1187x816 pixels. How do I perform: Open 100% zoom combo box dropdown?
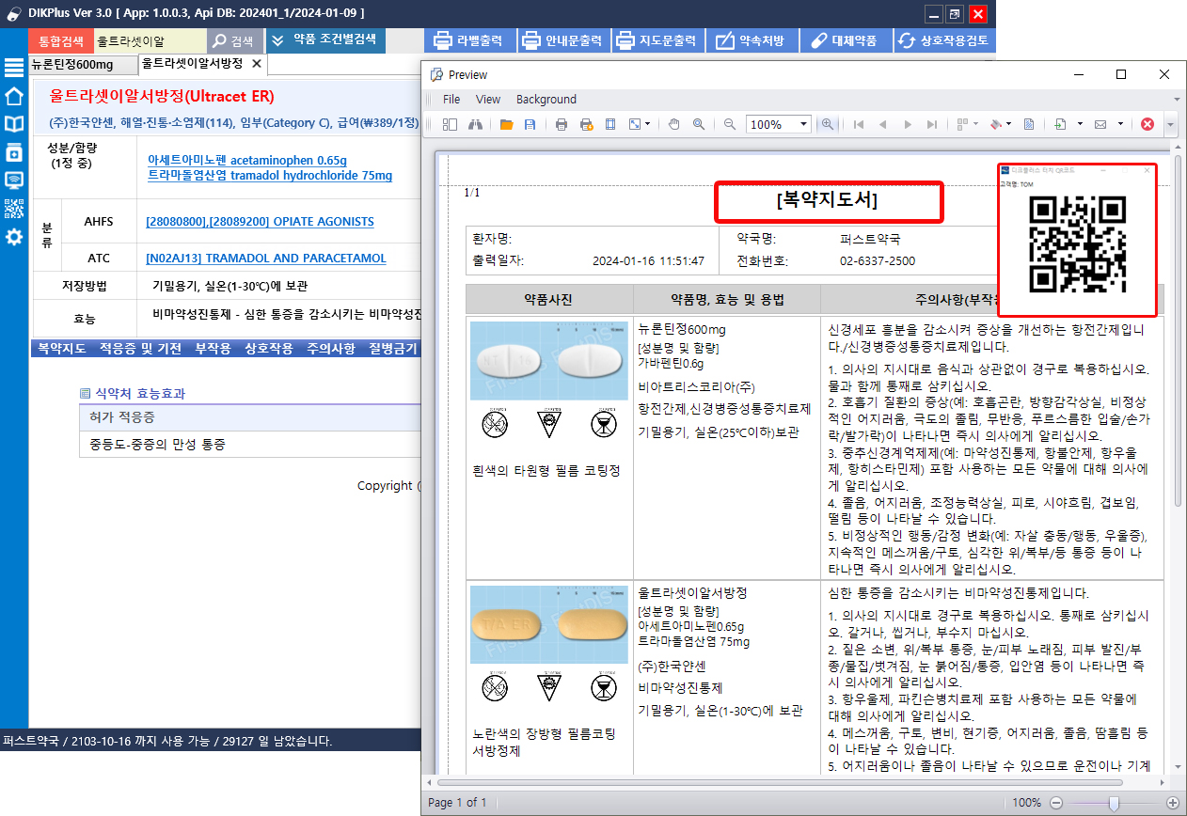(x=803, y=124)
